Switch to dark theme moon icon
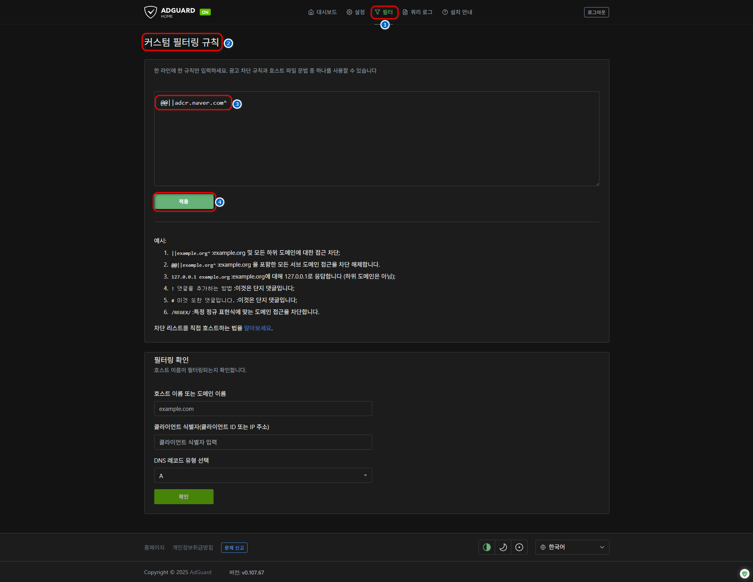The image size is (753, 582). (503, 547)
